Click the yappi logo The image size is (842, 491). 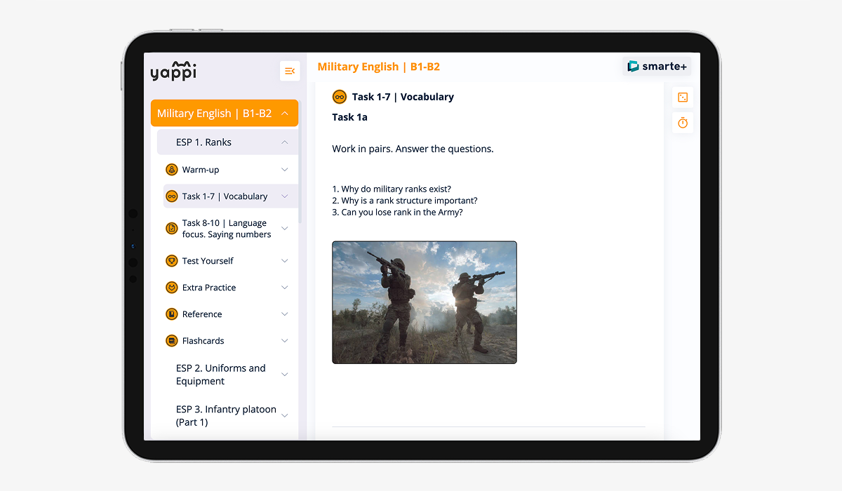(x=173, y=71)
